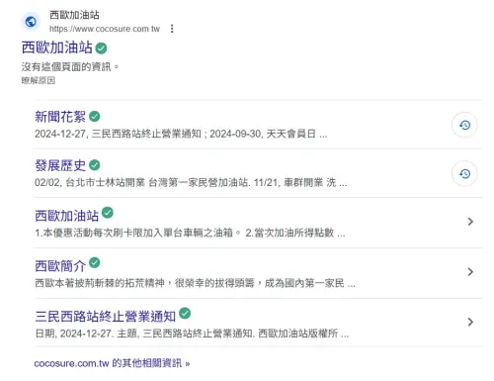Click the https://www.cocosure.com.tw URL text

[x=105, y=29]
